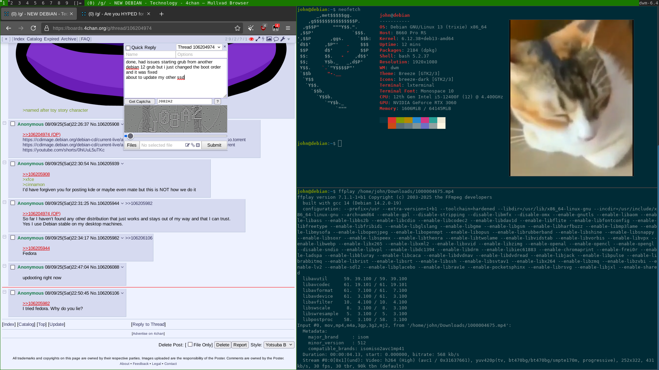Bookmark page with the star icon
Screen dimensions: 659x370
pyautogui.click(x=238, y=28)
